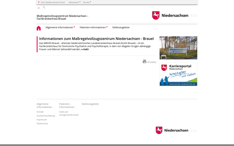Click the AA font size icon
234x146 pixels.
pos(39,8)
